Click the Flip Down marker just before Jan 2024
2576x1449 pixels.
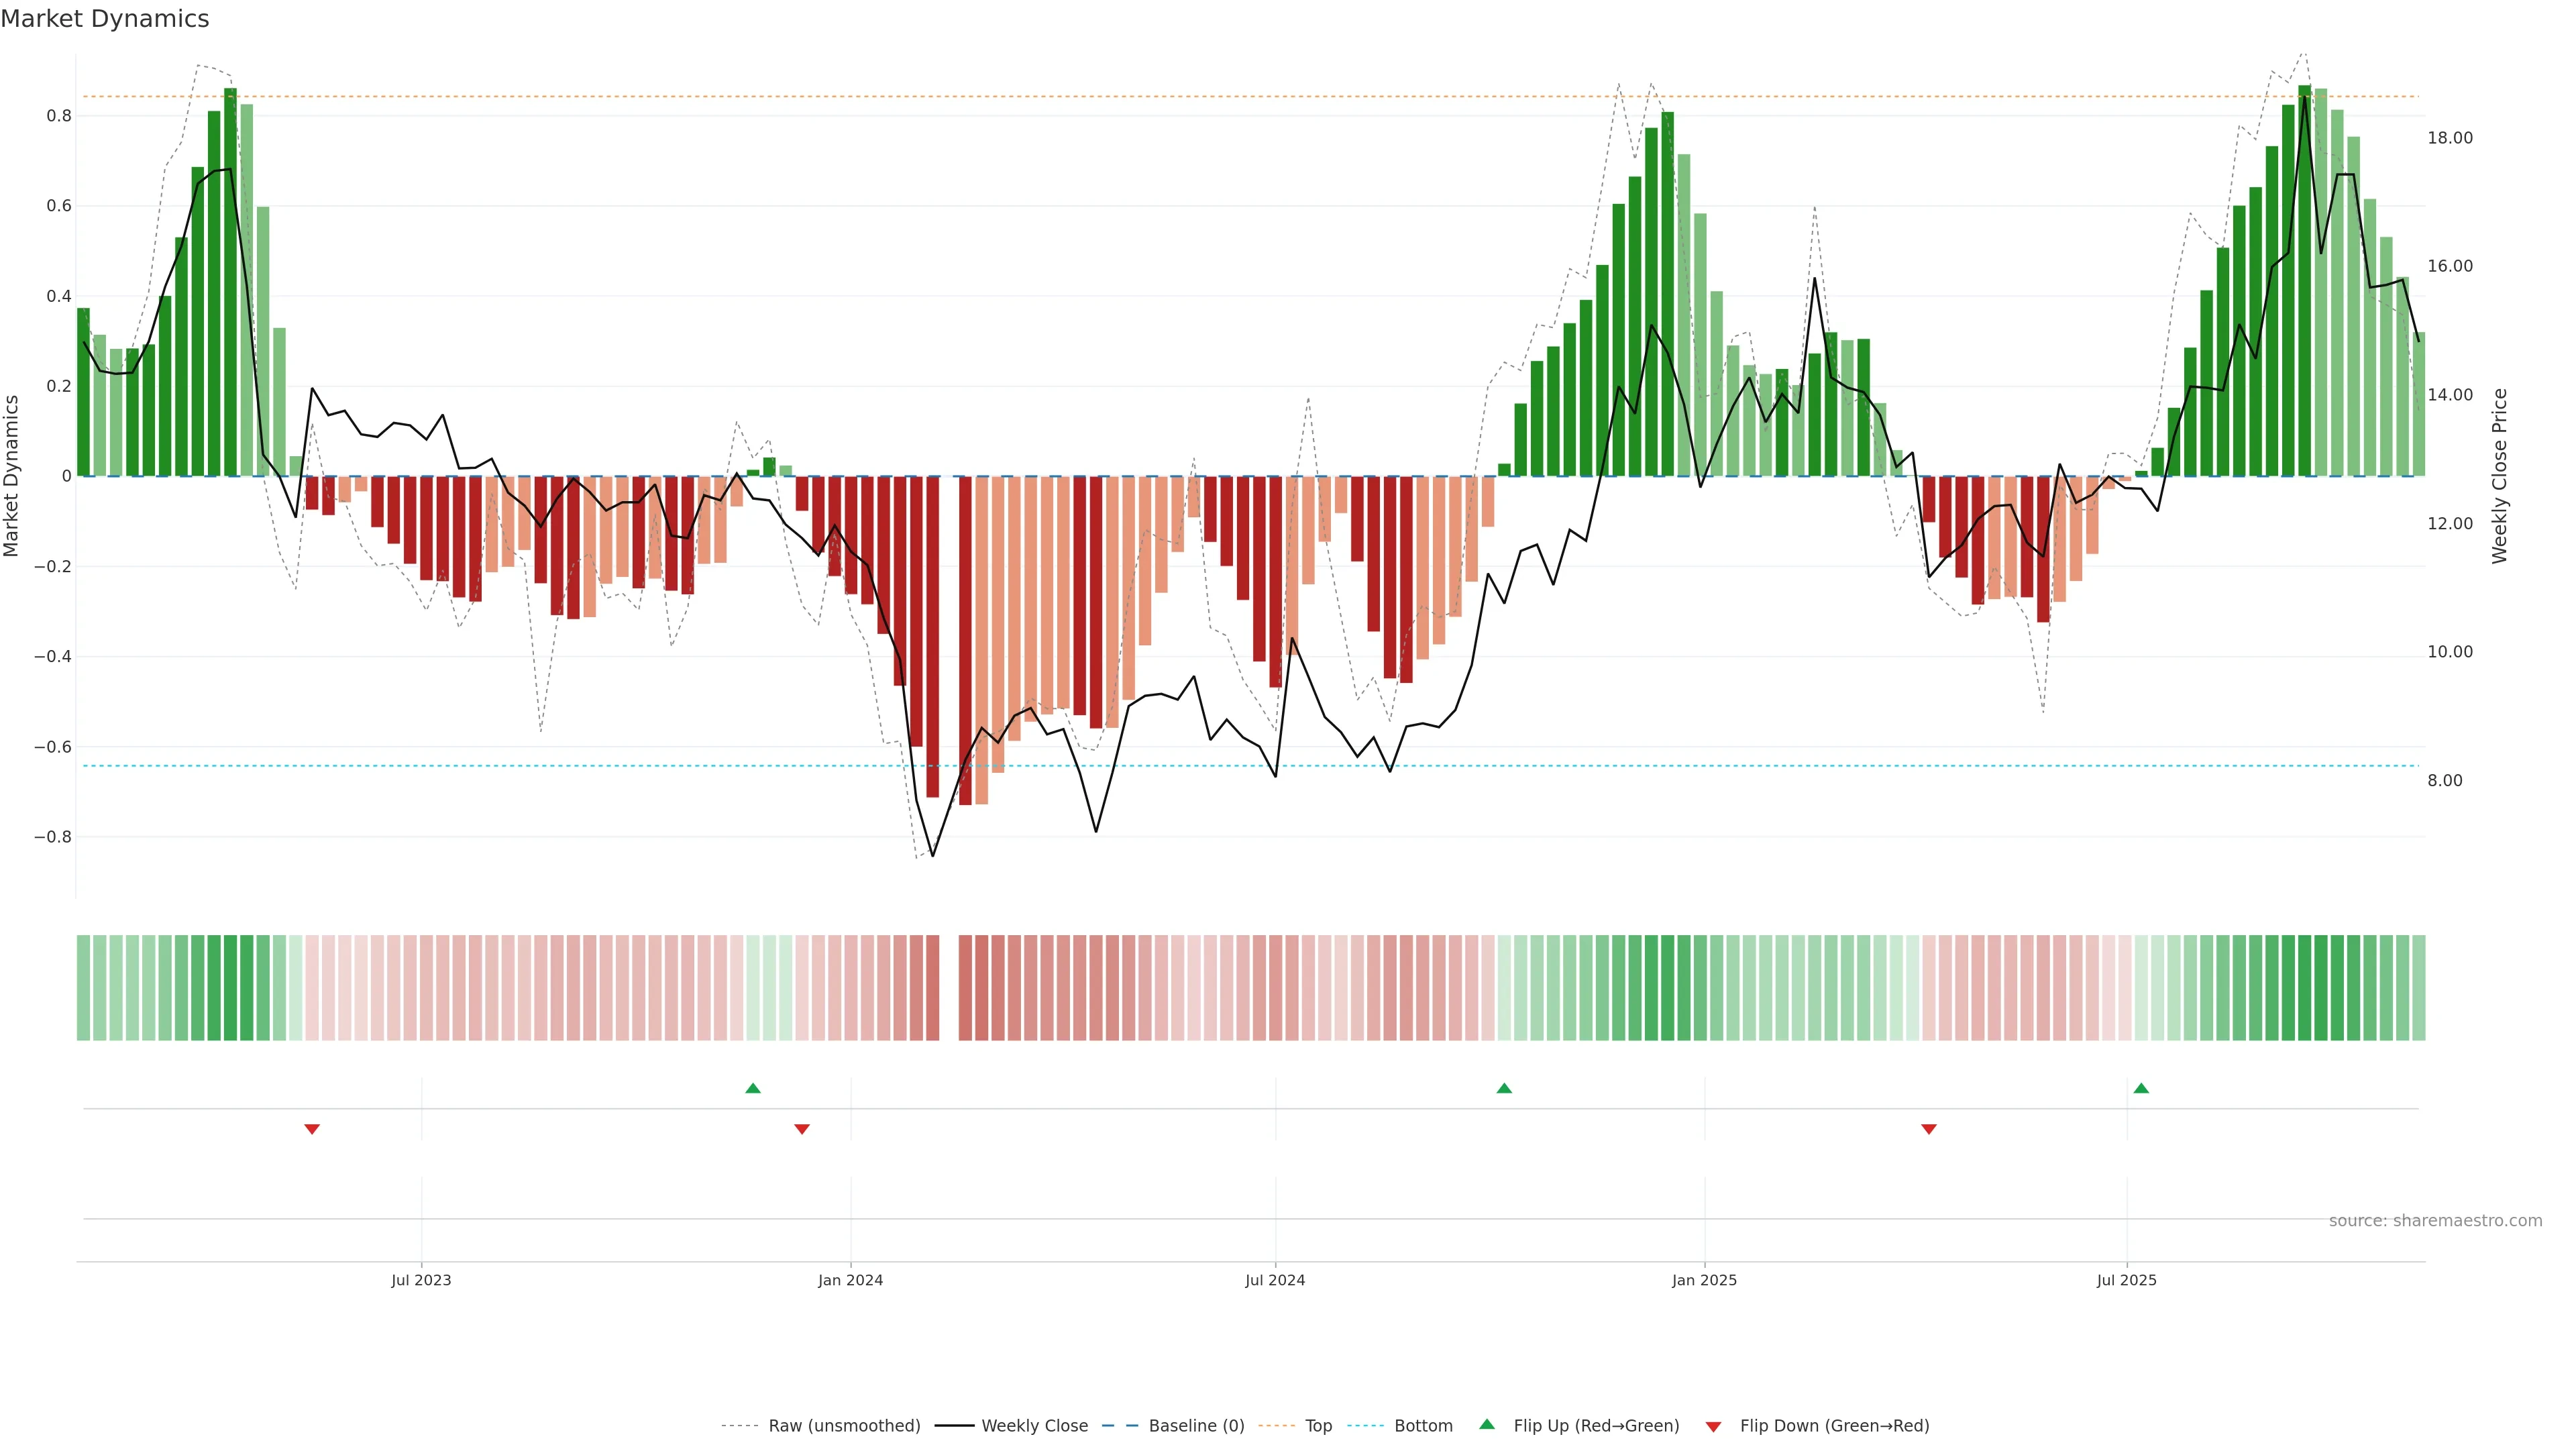pyautogui.click(x=802, y=1129)
